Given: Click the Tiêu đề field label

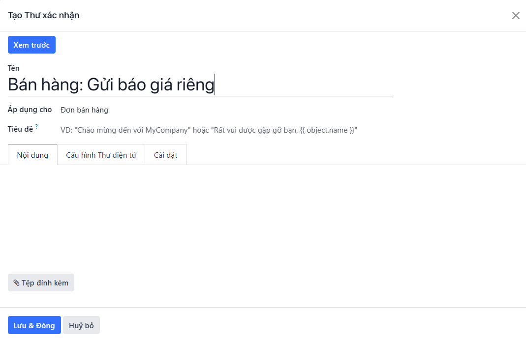Looking at the screenshot, I should click(20, 129).
